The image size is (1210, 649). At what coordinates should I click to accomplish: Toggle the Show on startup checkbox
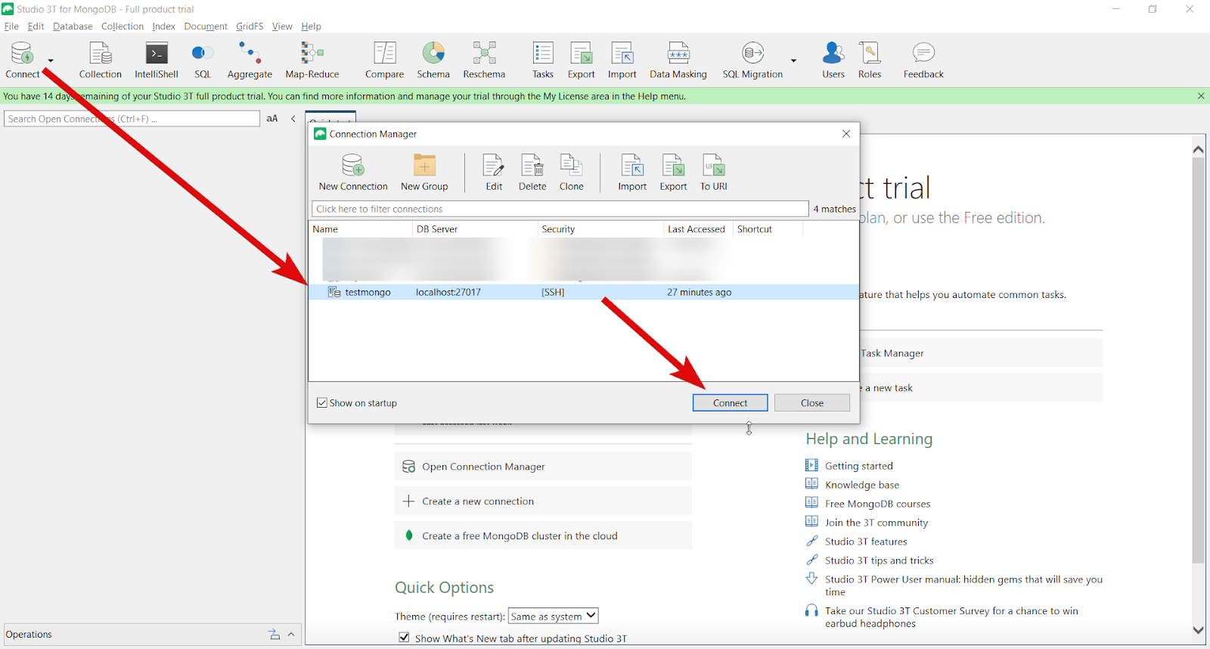322,403
